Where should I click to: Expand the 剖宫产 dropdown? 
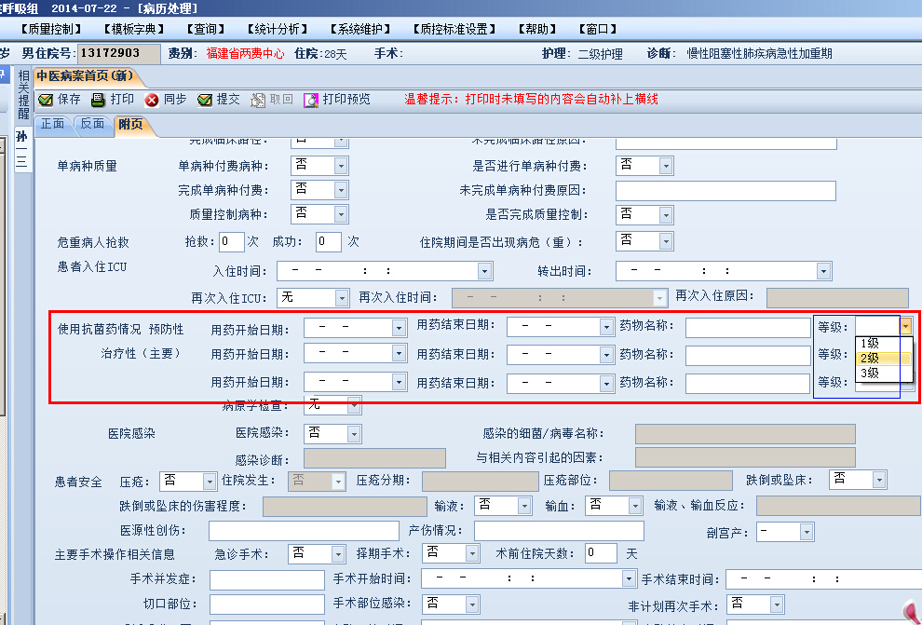(x=807, y=533)
